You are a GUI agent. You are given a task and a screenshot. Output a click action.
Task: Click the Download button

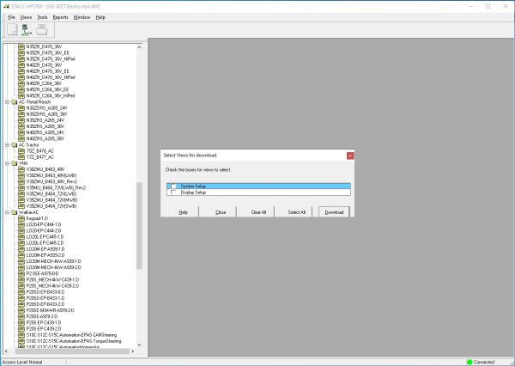334,212
